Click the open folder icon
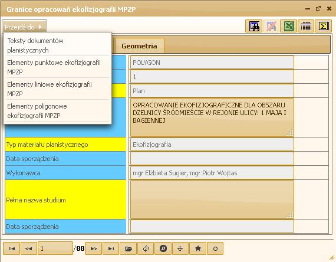Viewport: 336px width, 262px height. (x=128, y=248)
